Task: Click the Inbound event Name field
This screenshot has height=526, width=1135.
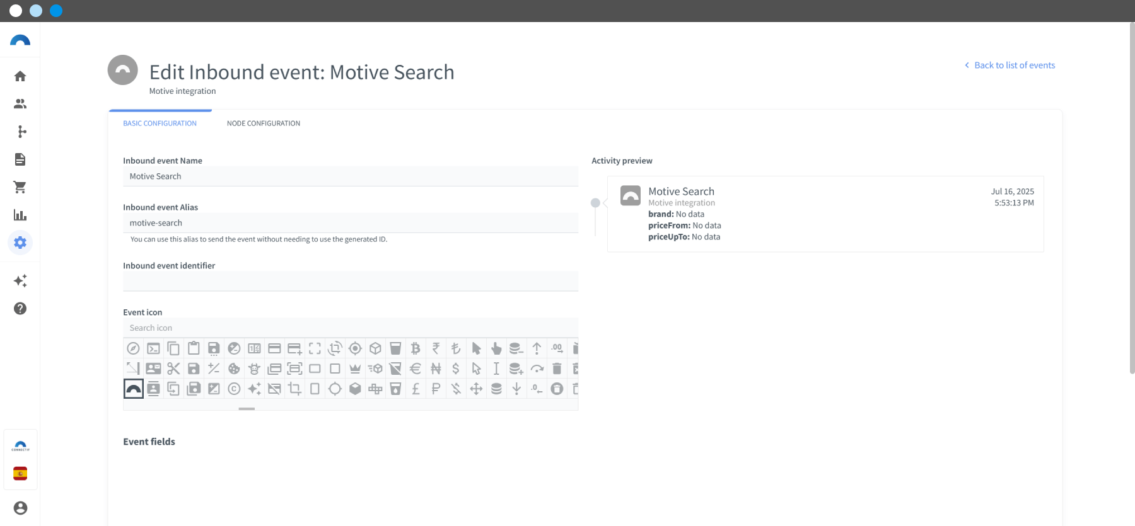Action: tap(351, 176)
